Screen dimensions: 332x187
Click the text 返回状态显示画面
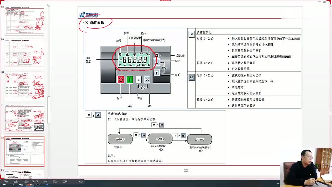point(244,63)
